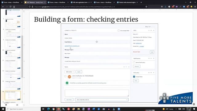Click the Apply button in Notes
Screen dimensions: 197x111
point(79,72)
